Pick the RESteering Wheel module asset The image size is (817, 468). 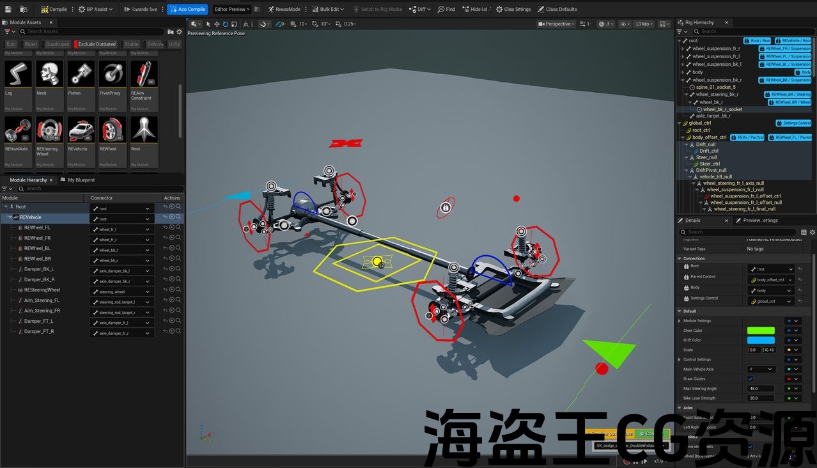[49, 132]
